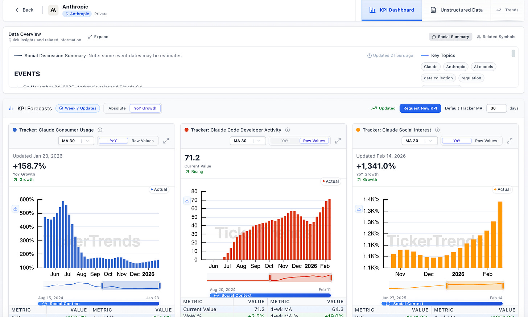Click the Updated 2 hours ago label
Image resolution: width=528 pixels, height=317 pixels.
390,55
